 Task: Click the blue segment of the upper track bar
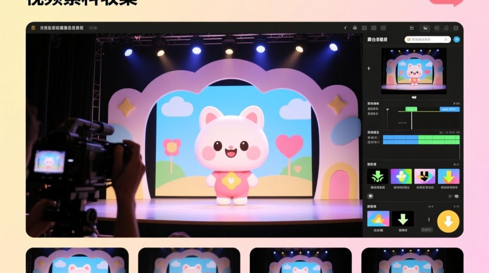[401, 138]
